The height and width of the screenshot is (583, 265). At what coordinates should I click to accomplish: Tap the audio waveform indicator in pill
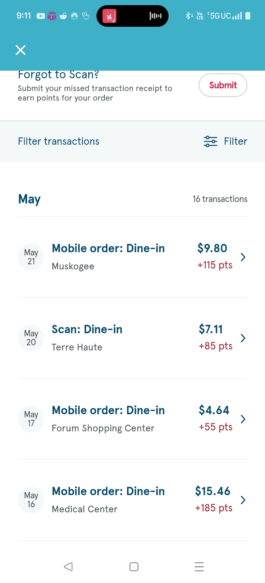pyautogui.click(x=155, y=16)
